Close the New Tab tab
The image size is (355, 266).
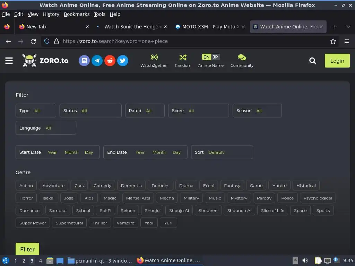[x=87, y=27]
